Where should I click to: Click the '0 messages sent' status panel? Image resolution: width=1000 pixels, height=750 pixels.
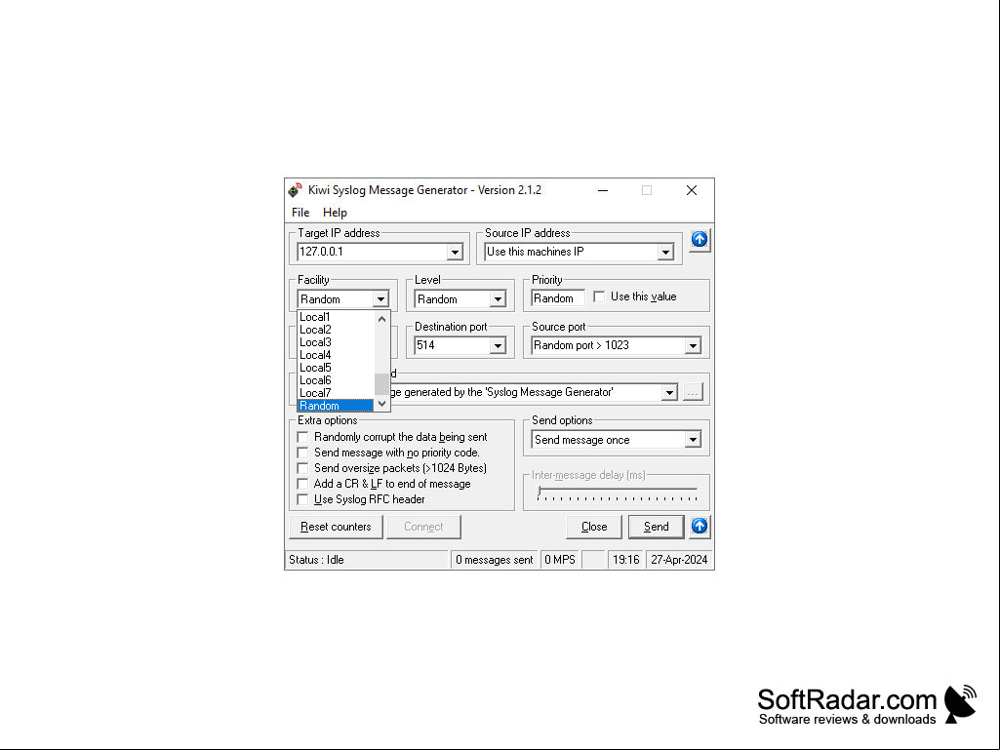(x=495, y=560)
